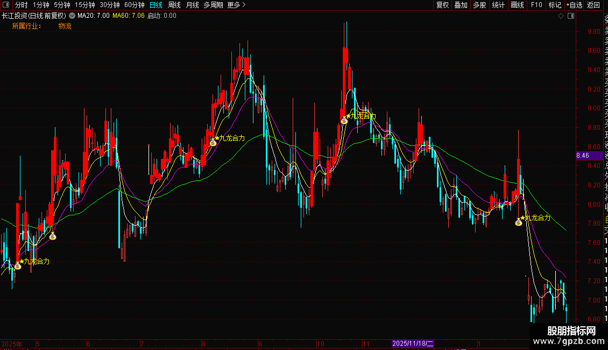Image resolution: width=608 pixels, height=350 pixels.
Task: Open indicator dropdown beside 长江投资 title
Action: (x=72, y=16)
